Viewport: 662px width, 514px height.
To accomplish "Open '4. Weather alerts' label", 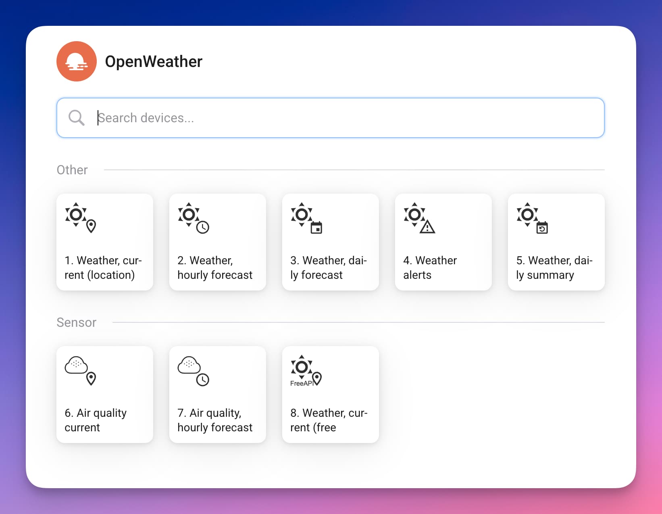I will coord(430,267).
